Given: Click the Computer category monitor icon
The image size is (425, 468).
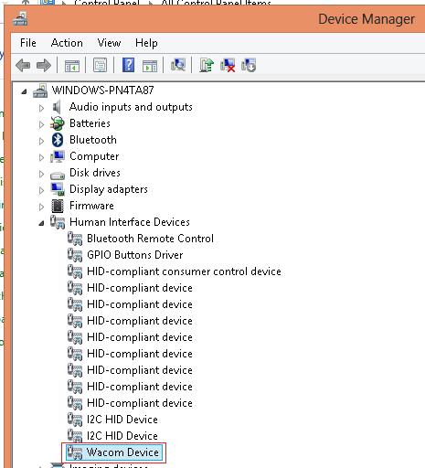Looking at the screenshot, I should point(58,156).
